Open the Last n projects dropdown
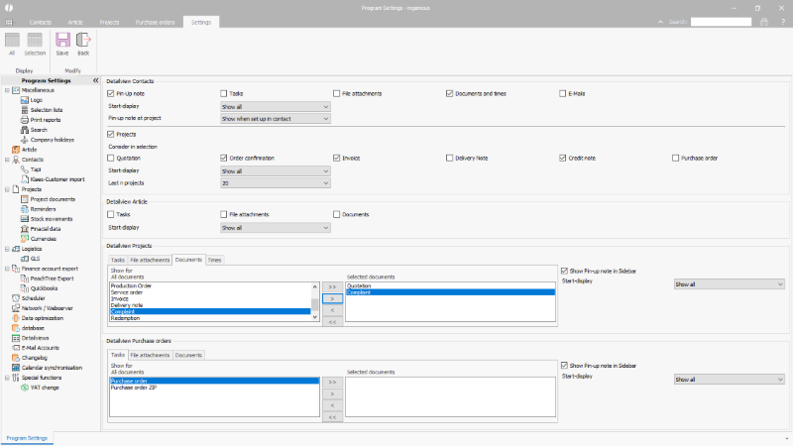This screenshot has width=793, height=446. 275,182
